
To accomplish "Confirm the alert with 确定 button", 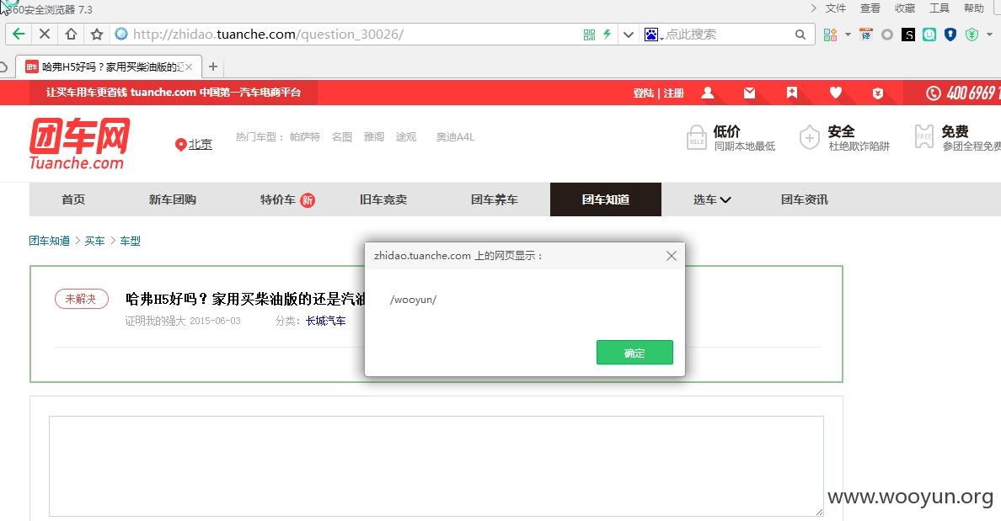I will (x=634, y=353).
